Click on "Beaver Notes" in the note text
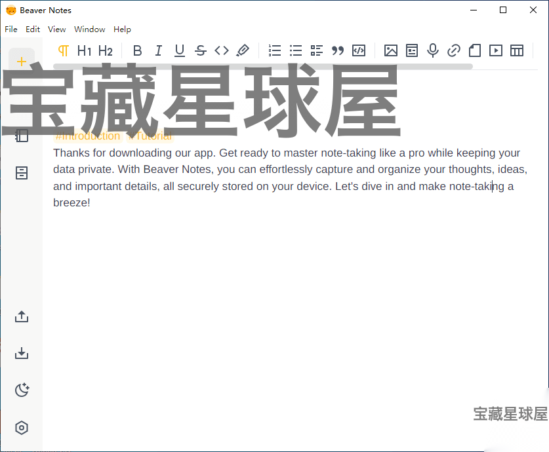Screen dimensions: 549x452 pyautogui.click(x=178, y=169)
